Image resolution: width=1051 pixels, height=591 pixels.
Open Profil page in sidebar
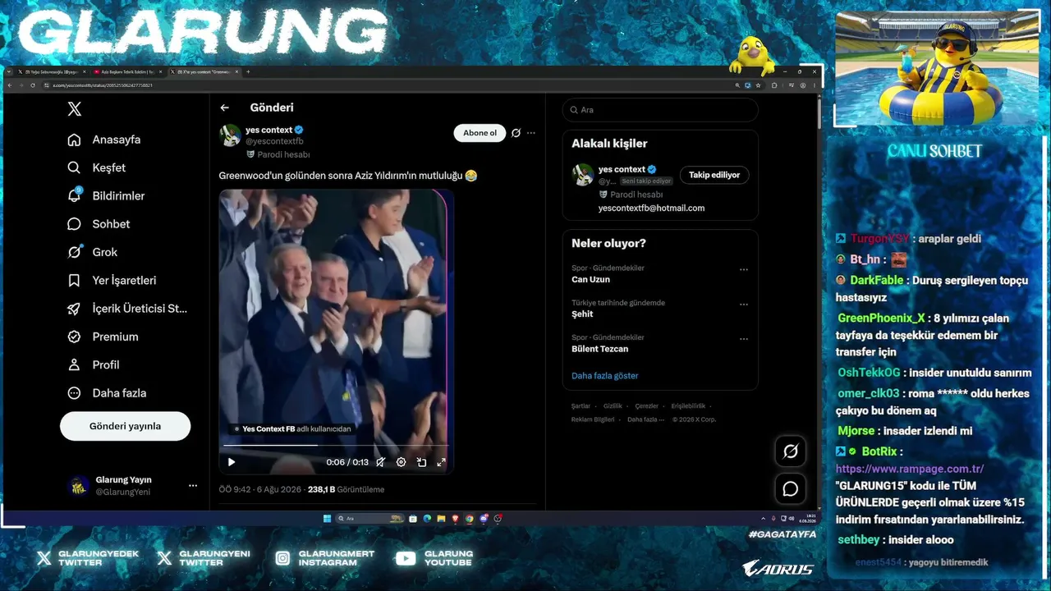pos(94,364)
